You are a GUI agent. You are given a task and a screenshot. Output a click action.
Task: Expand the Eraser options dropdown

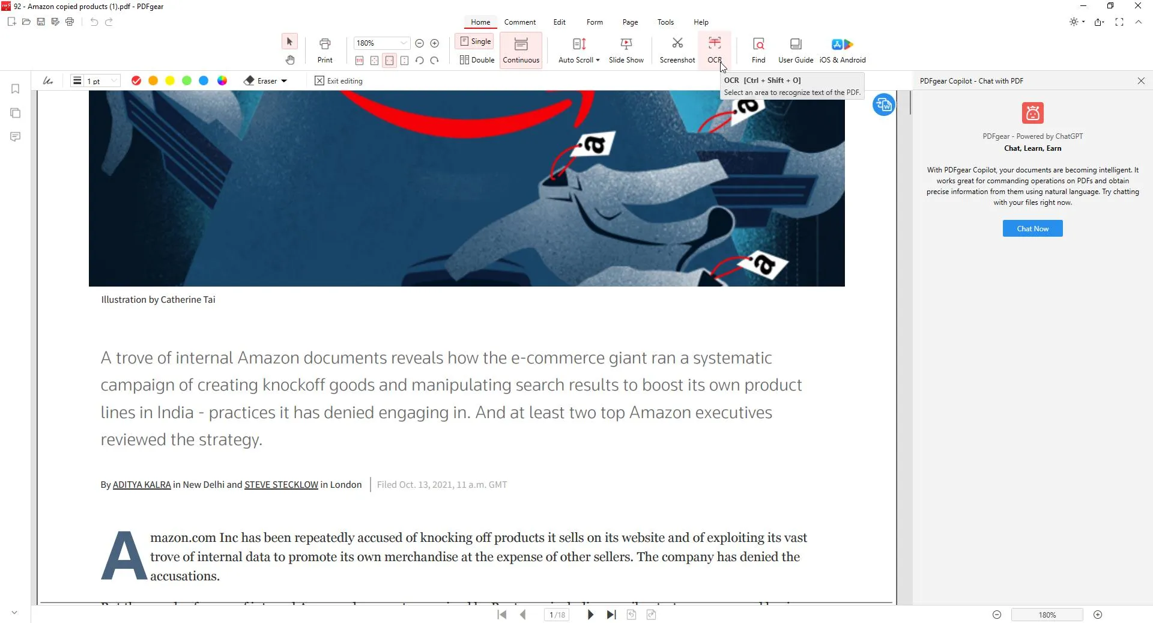click(284, 81)
